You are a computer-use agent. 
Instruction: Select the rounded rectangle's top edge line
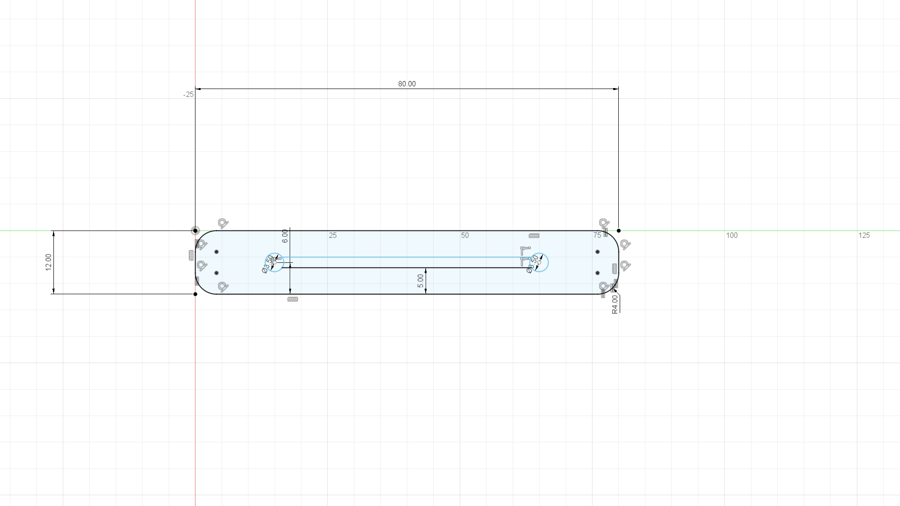(x=407, y=231)
